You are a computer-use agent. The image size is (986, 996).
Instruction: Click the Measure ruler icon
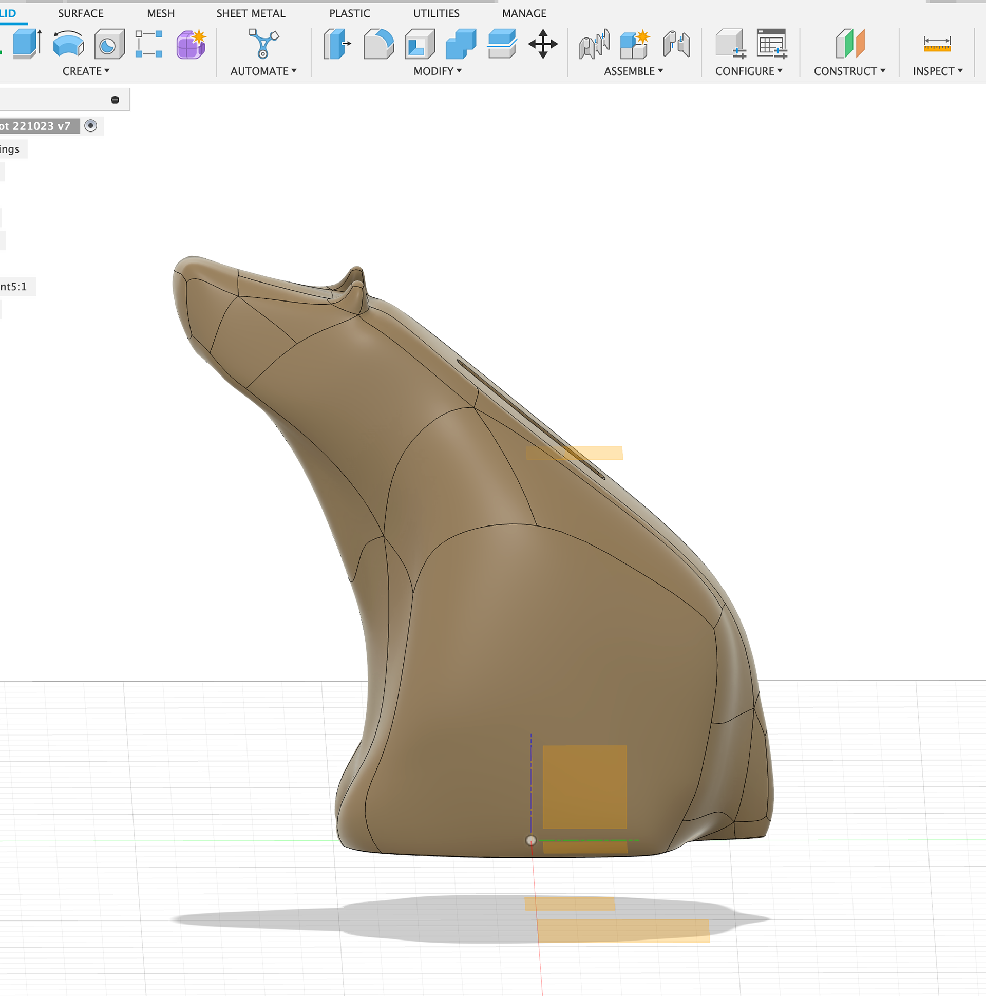[x=937, y=44]
